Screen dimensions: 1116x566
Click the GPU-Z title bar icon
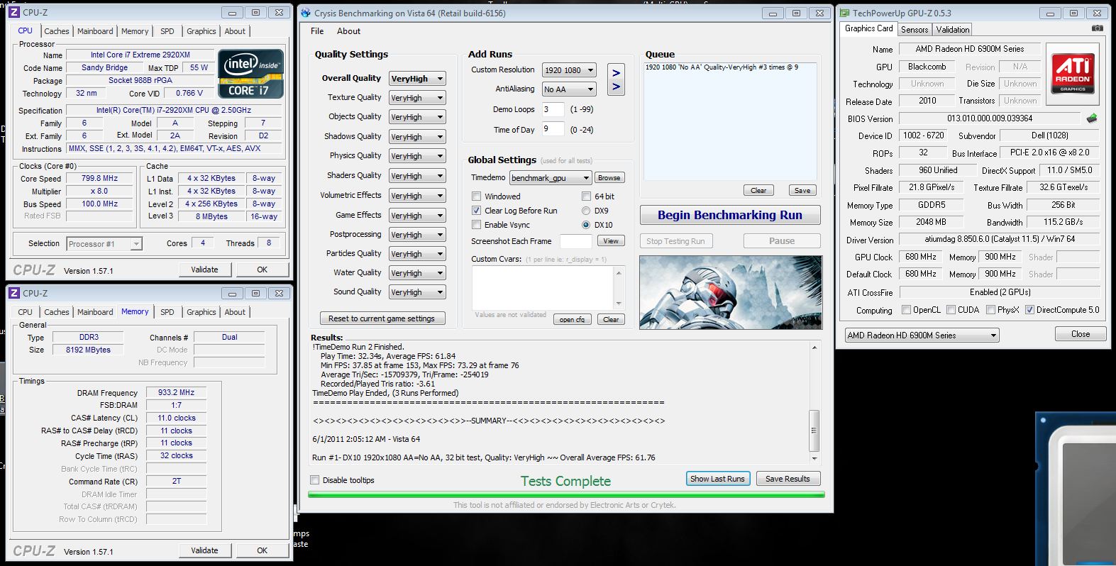pos(844,13)
